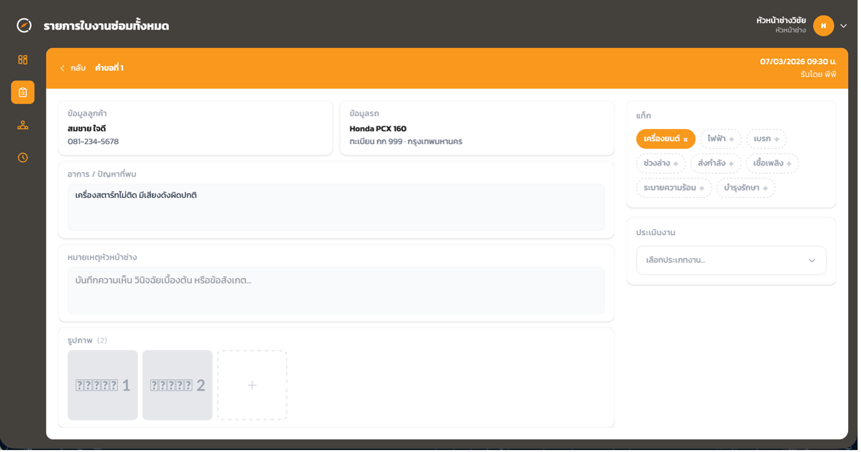The height and width of the screenshot is (452, 861).
Task: Click user name หัวหน้าช่างวิชัย
Action: 784,21
